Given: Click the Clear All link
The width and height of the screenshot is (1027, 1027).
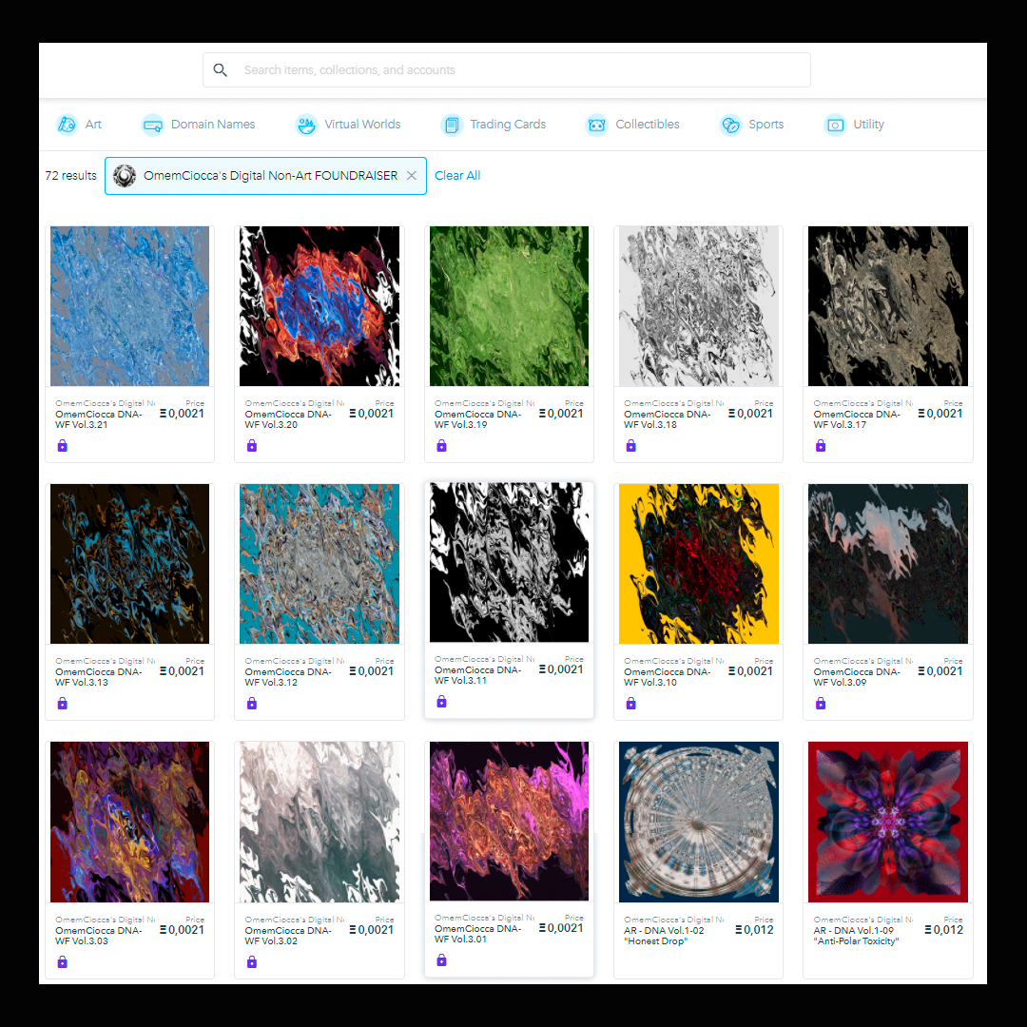Looking at the screenshot, I should click(457, 176).
